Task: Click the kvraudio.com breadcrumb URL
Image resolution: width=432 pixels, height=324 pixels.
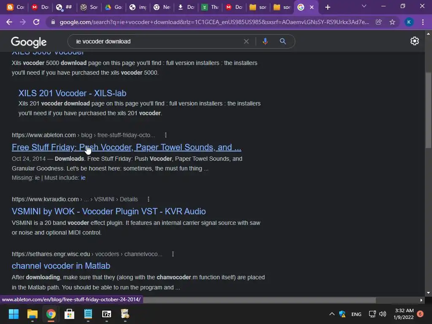Action: point(75,199)
